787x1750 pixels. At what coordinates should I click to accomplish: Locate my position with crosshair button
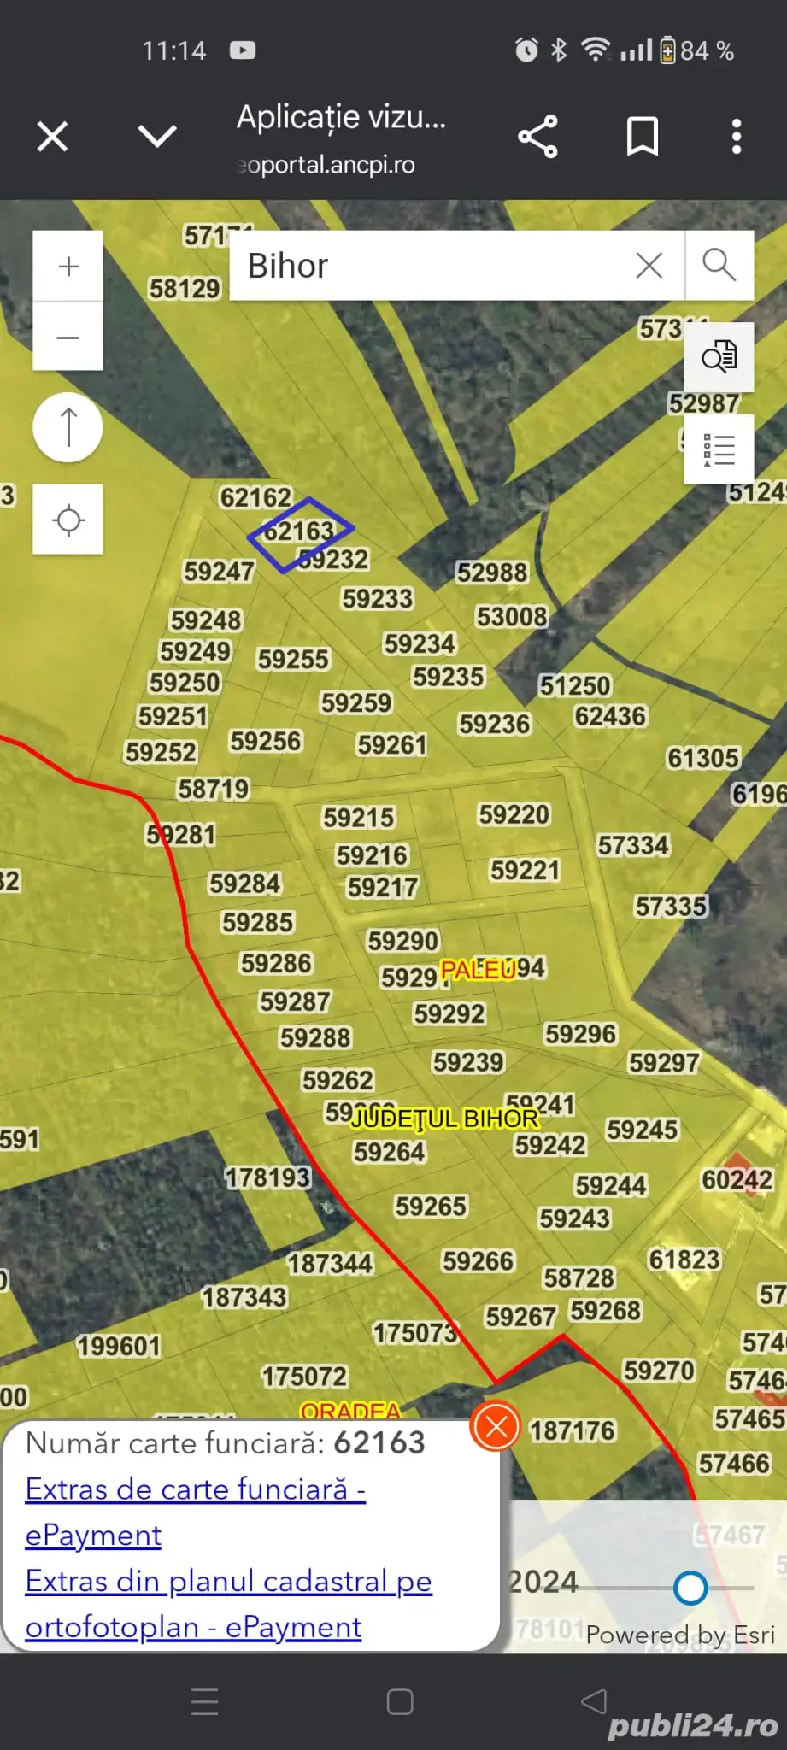[68, 520]
